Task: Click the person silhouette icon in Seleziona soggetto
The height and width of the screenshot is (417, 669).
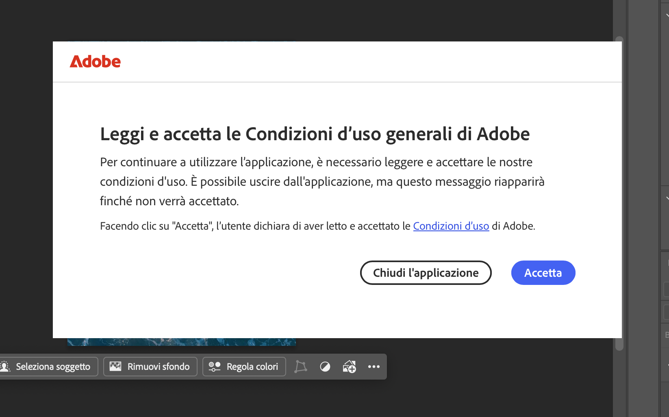Action: pyautogui.click(x=5, y=367)
